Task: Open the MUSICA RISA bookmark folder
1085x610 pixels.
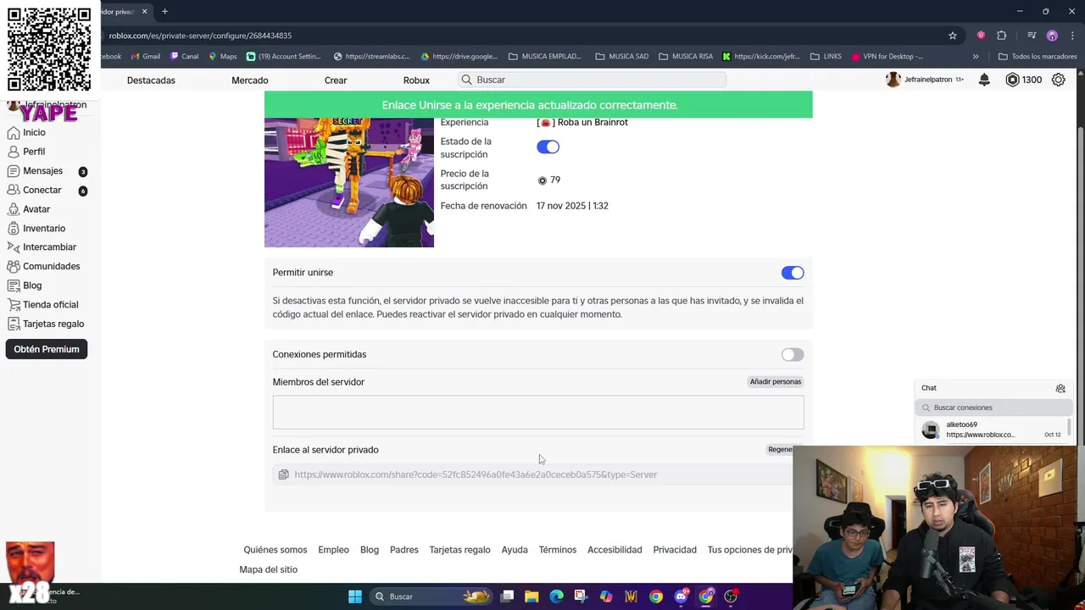Action: [x=687, y=57]
